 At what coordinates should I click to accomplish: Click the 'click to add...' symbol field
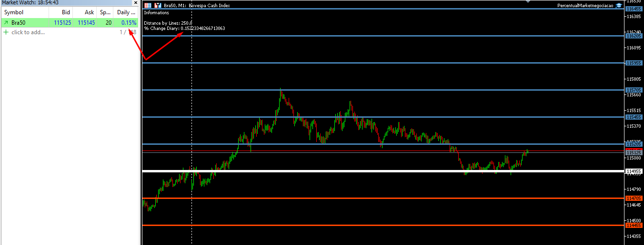[28, 32]
